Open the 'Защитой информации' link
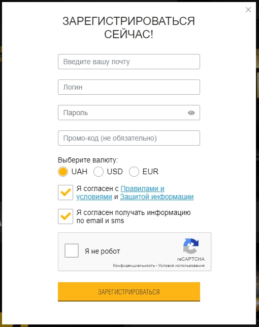The image size is (259, 327). [x=157, y=197]
